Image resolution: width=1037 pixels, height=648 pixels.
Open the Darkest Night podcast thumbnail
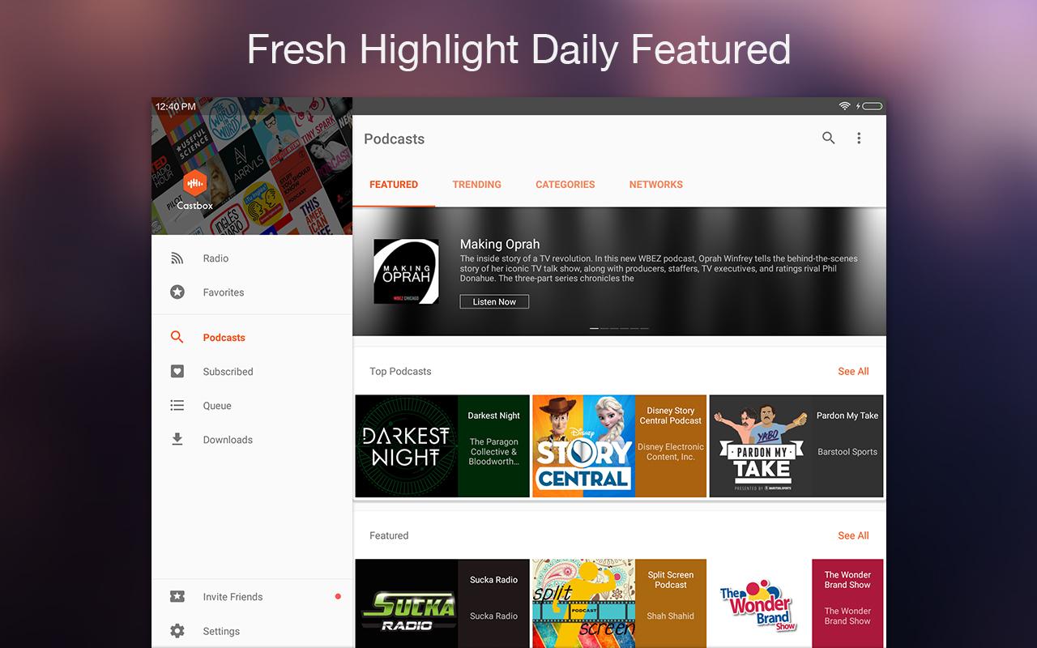(x=407, y=446)
